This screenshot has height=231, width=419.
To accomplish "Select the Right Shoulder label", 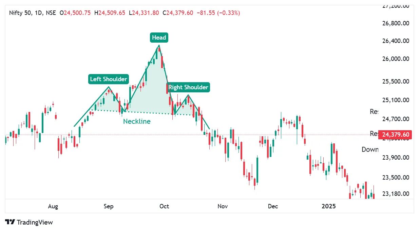I will coord(188,87).
